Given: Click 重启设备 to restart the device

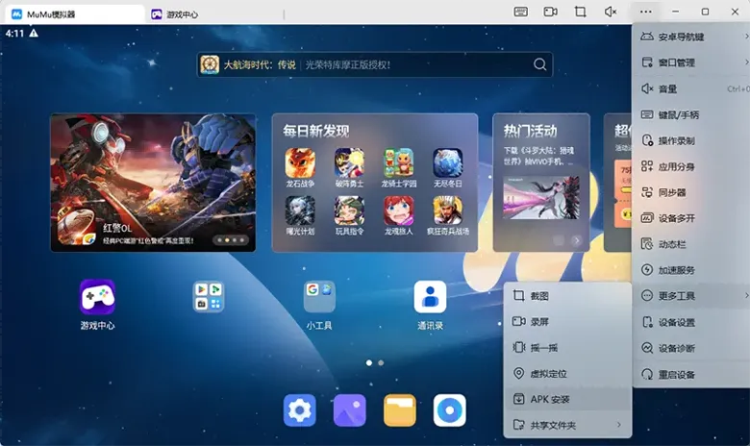Looking at the screenshot, I should pos(690,374).
